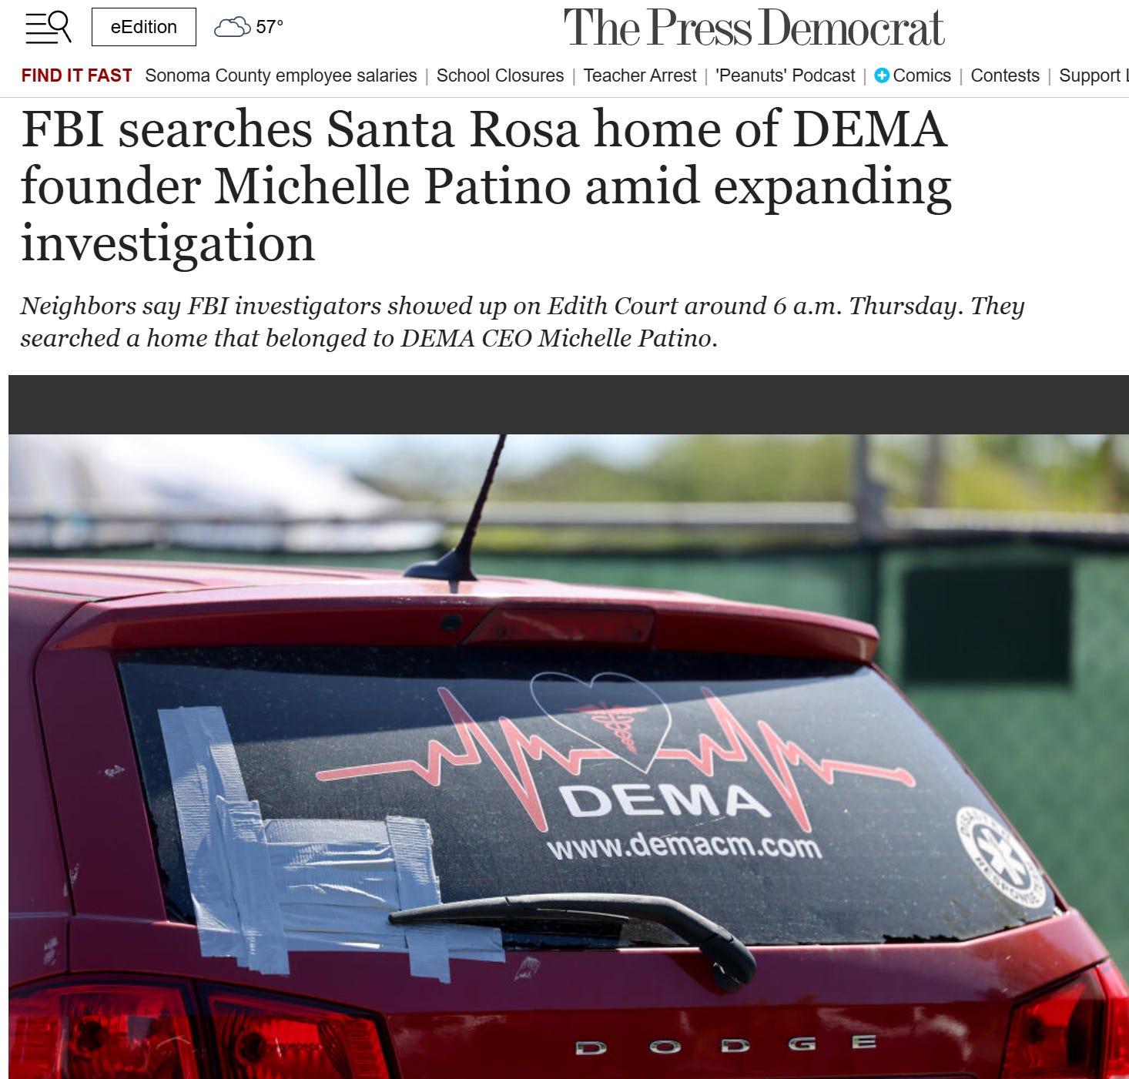Open Sonoma County employee salaries link

tap(281, 75)
